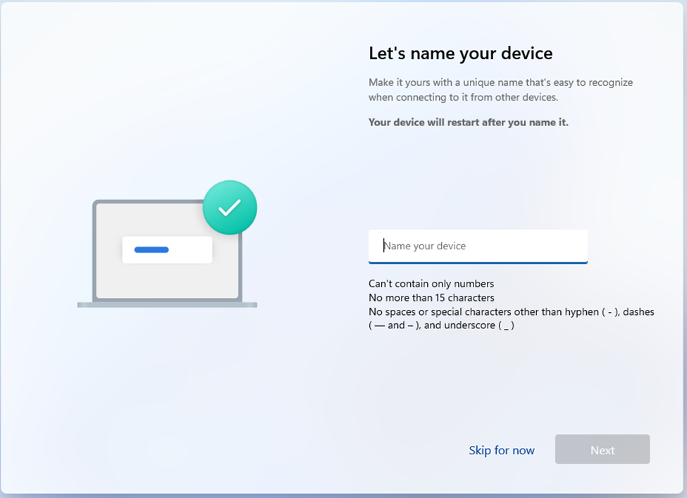Focus the "Name your device" text field
The height and width of the screenshot is (498, 687).
tap(478, 246)
